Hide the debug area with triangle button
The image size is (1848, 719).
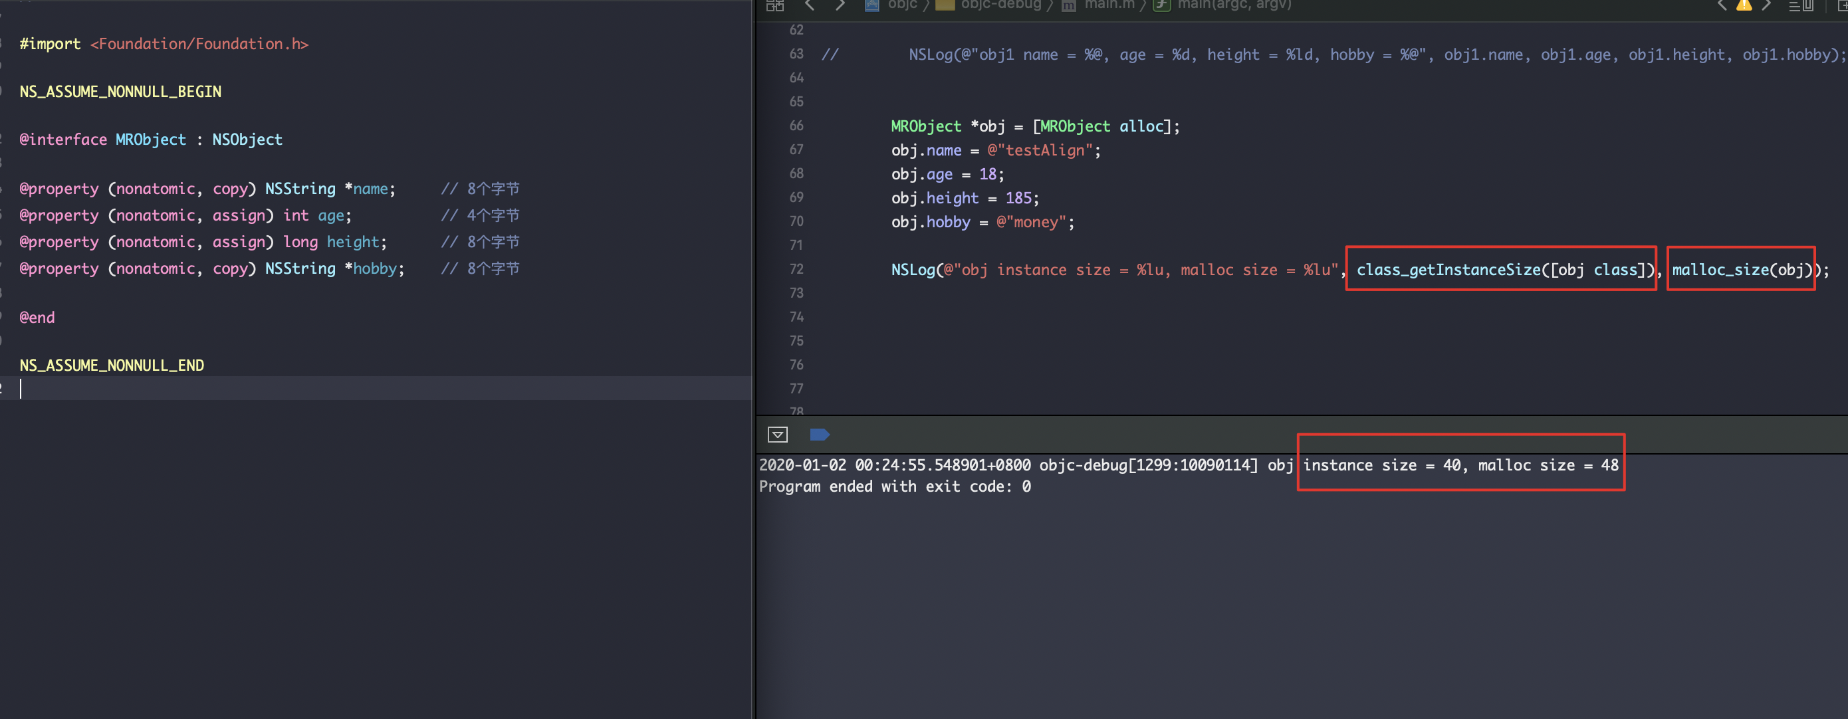coord(778,435)
